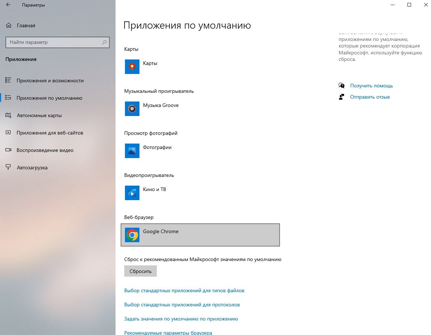Open Автономные карты section
The width and height of the screenshot is (431, 335).
point(39,115)
